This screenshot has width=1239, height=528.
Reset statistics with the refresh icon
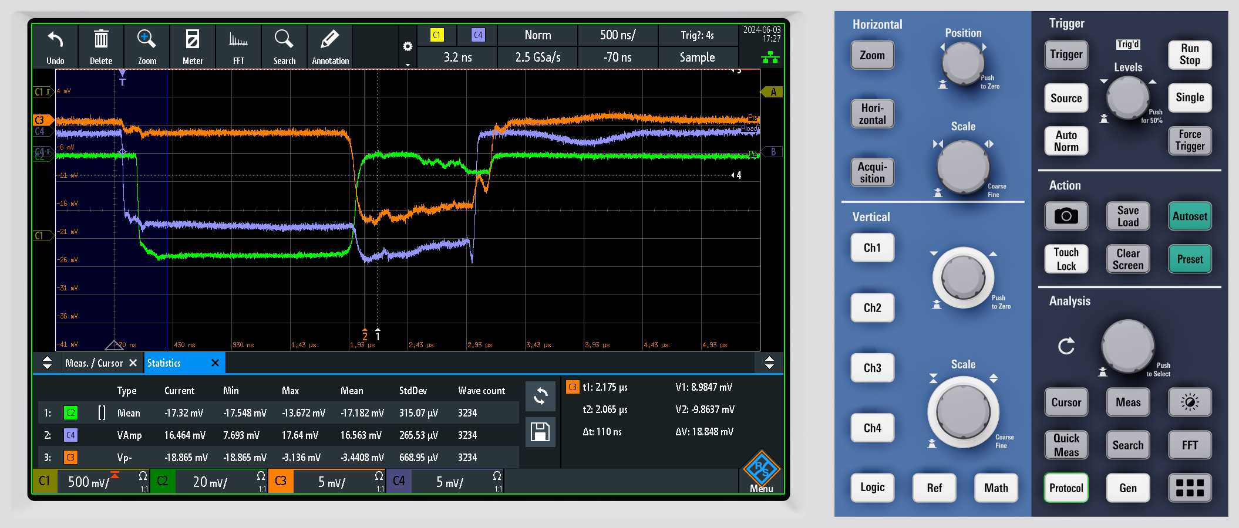tap(540, 397)
